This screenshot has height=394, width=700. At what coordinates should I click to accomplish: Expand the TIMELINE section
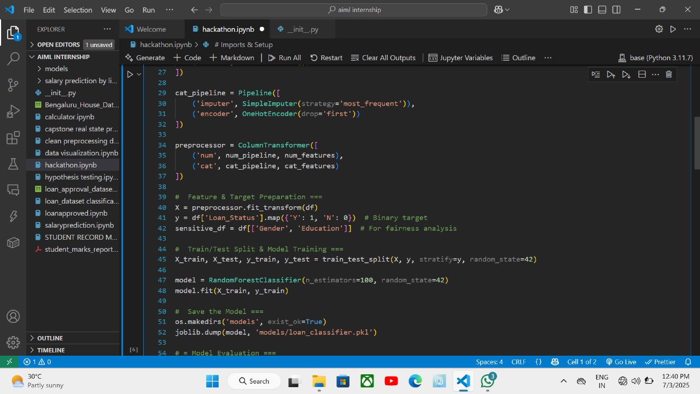(x=73, y=350)
